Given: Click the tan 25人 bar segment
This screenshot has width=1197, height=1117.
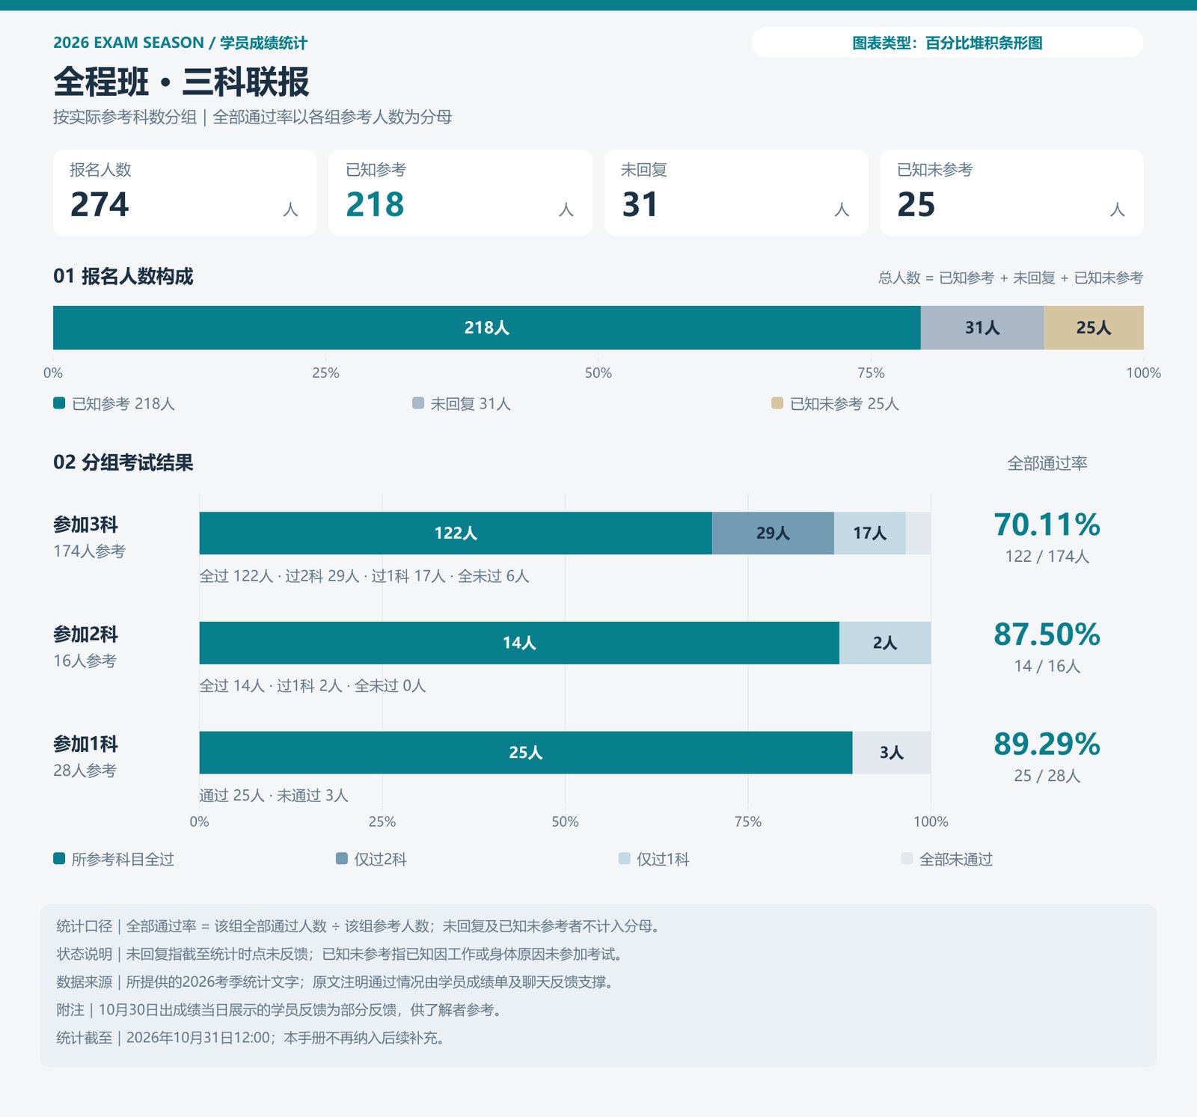Looking at the screenshot, I should pyautogui.click(x=1094, y=328).
